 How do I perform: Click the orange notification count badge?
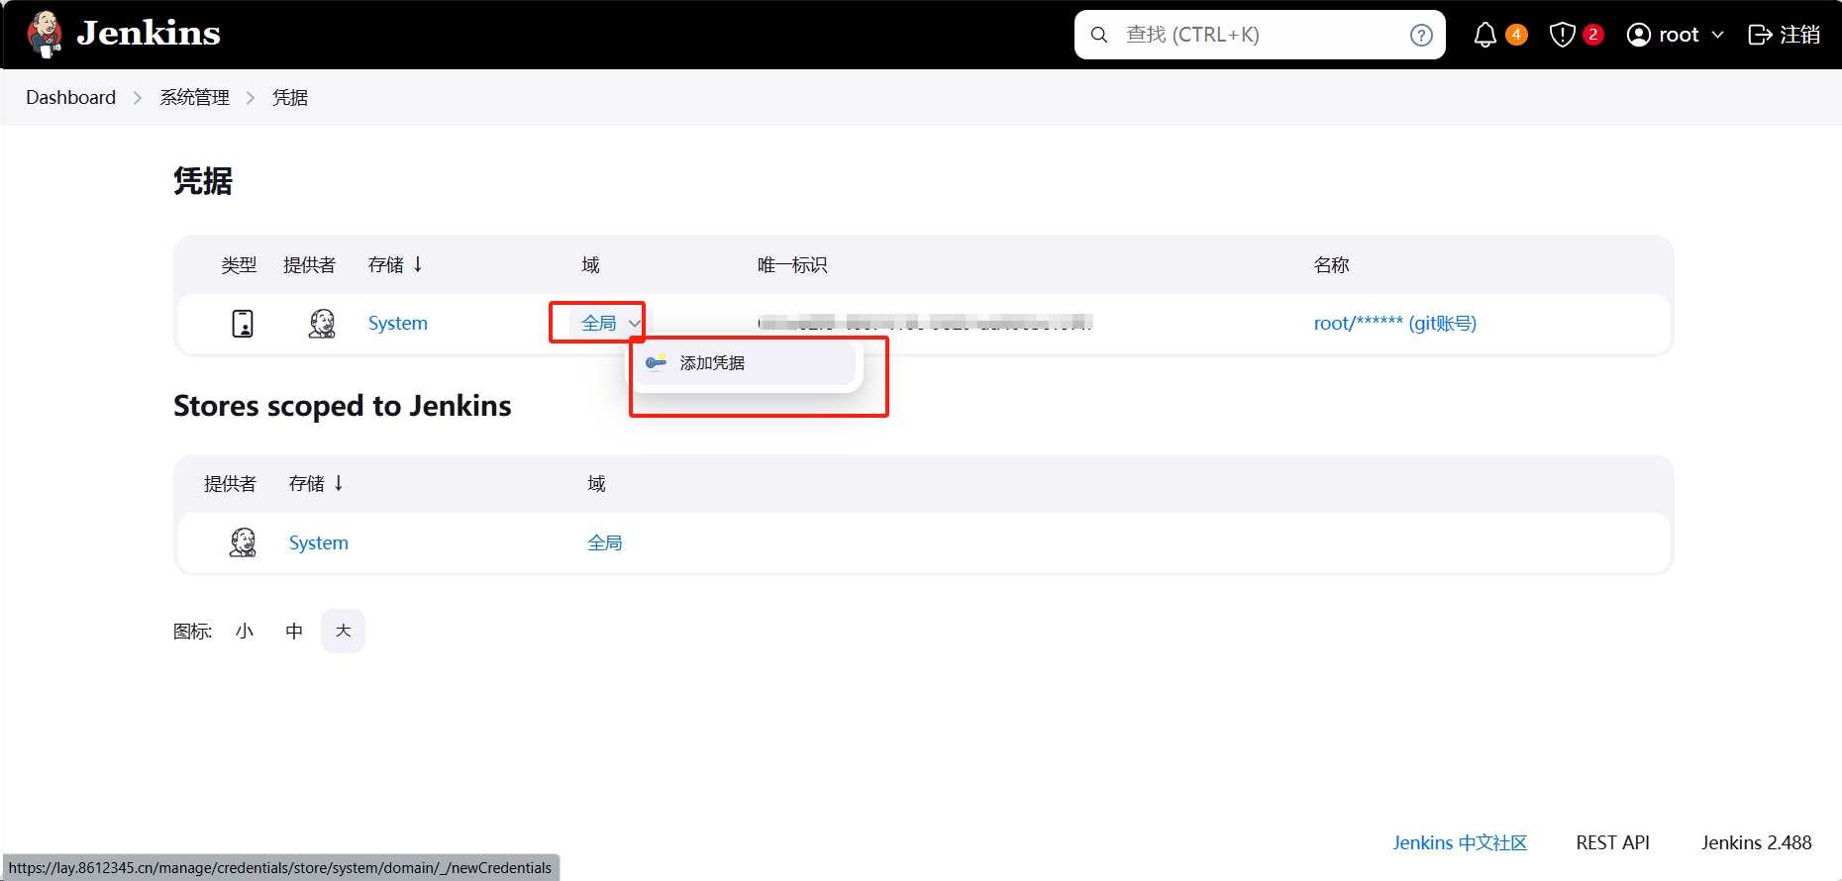point(1516,35)
